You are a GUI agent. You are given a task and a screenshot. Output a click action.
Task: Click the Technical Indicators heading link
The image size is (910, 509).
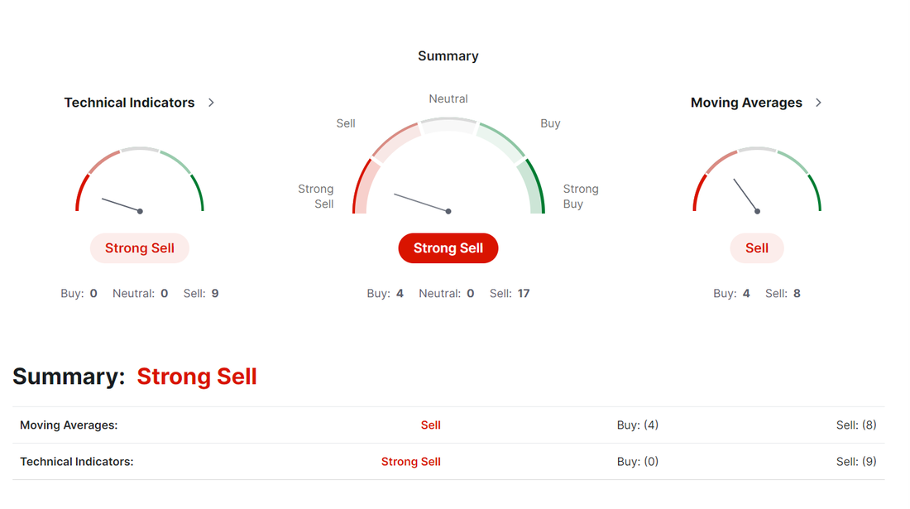point(129,103)
